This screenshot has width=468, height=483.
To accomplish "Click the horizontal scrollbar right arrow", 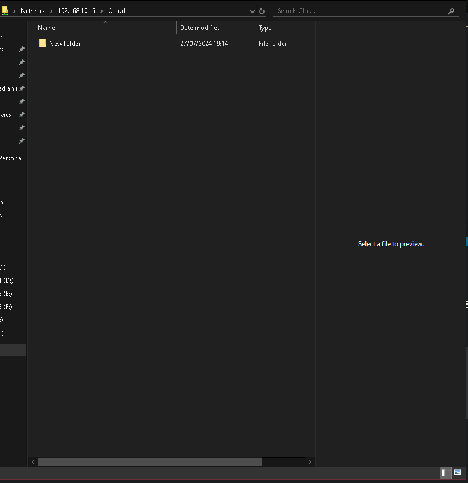I will (310, 462).
